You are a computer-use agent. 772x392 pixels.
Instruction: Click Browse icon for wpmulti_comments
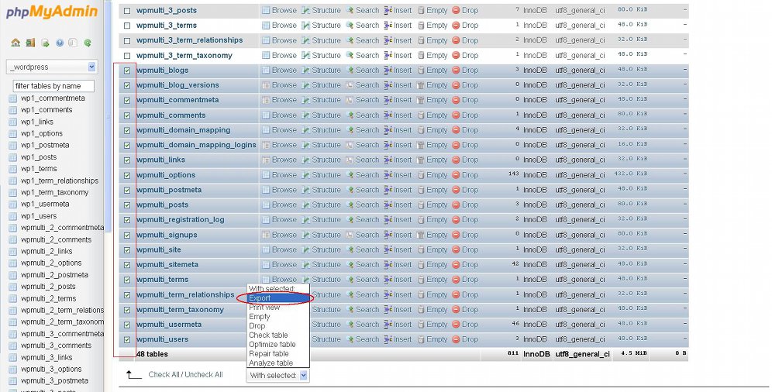pos(266,115)
